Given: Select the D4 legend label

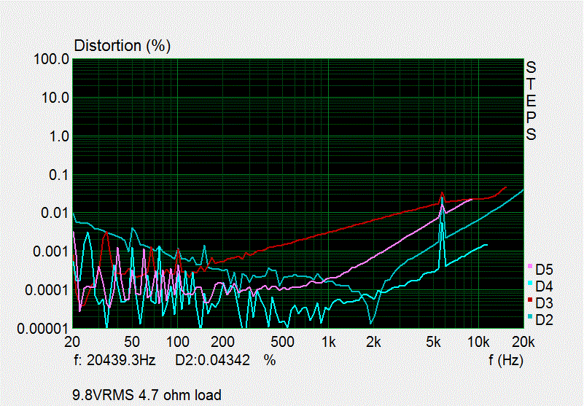Looking at the screenshot, I should click(544, 286).
